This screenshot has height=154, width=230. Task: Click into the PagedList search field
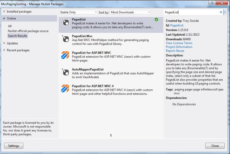coord(191,12)
